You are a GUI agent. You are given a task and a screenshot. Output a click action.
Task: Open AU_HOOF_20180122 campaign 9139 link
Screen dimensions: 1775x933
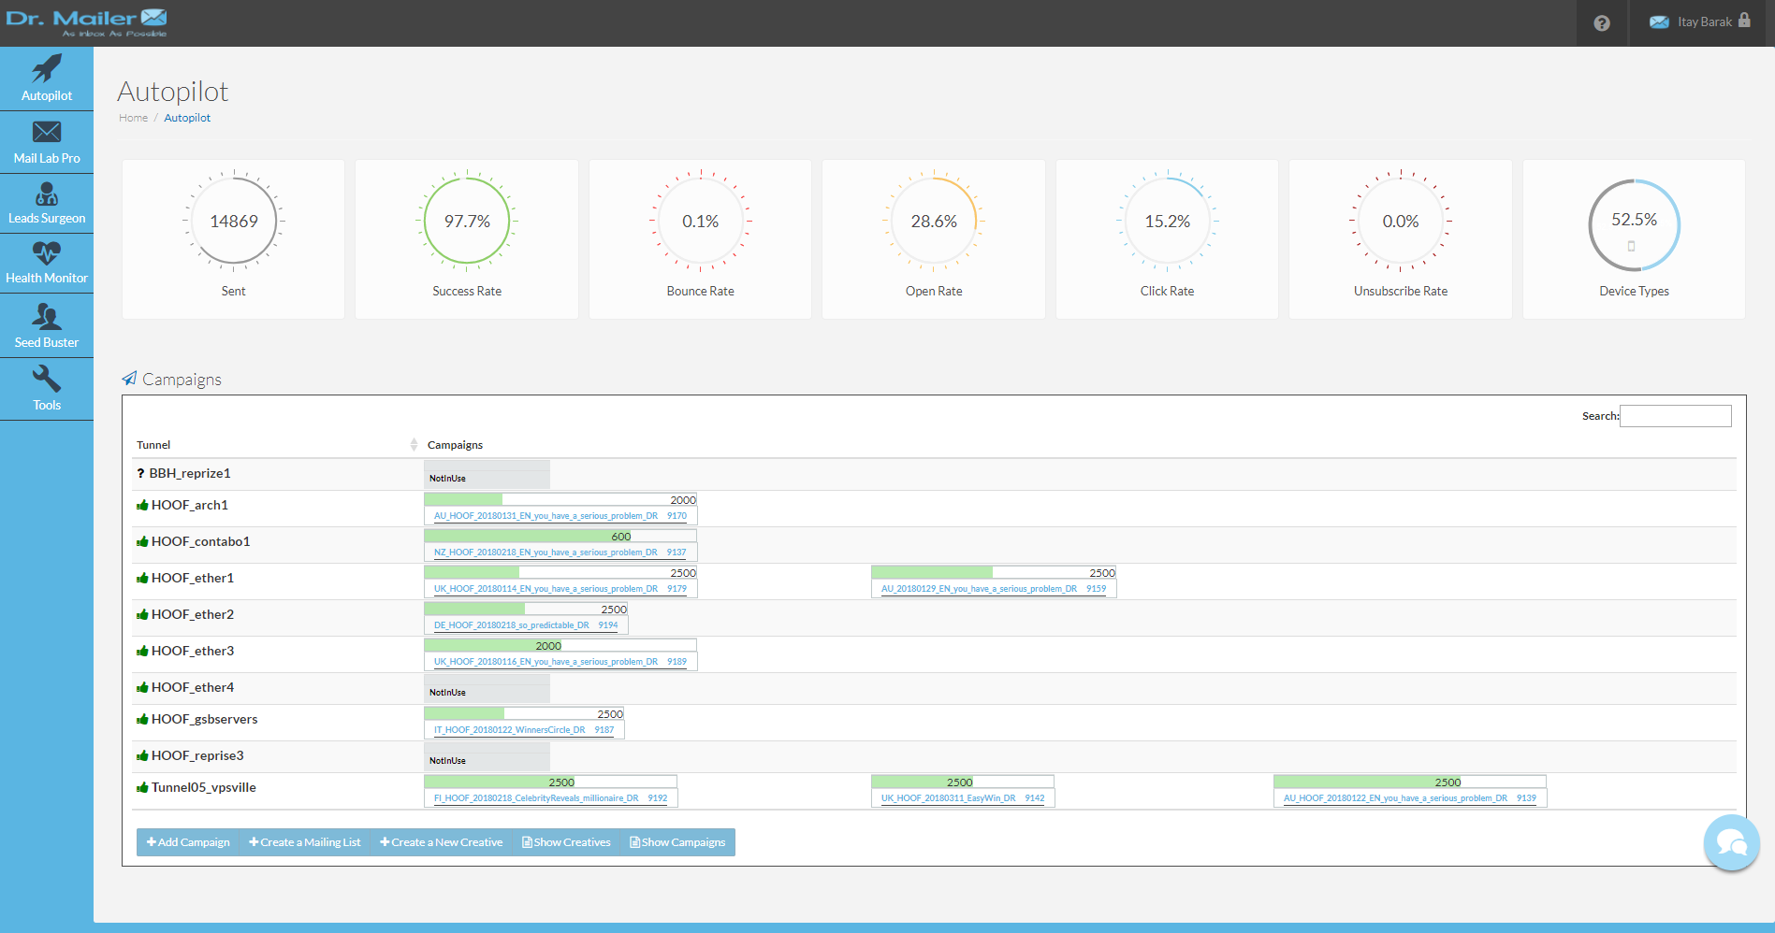coord(1410,798)
